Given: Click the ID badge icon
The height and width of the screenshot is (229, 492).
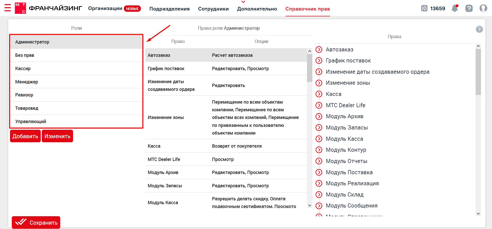Looking at the screenshot, I should click(x=424, y=8).
